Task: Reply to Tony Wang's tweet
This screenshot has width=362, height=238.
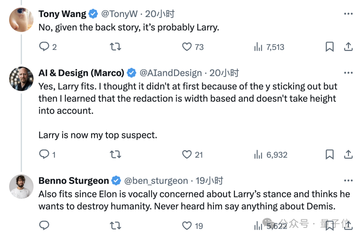Action: coord(44,47)
